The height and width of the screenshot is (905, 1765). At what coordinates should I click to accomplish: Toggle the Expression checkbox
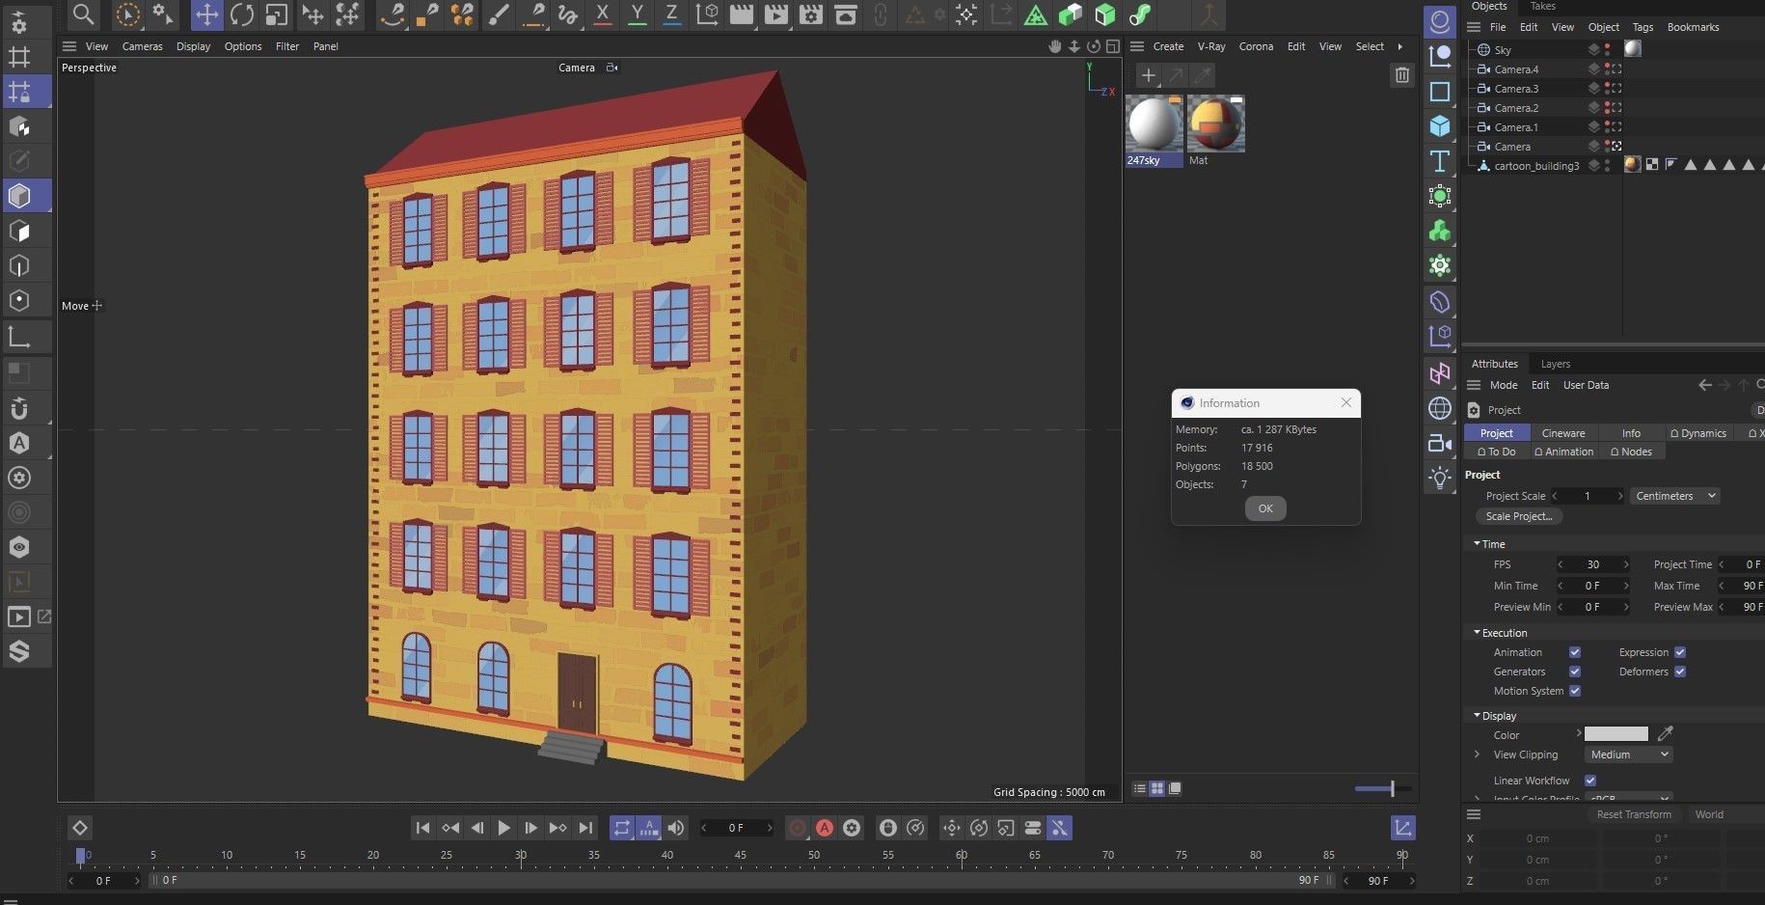pos(1680,652)
